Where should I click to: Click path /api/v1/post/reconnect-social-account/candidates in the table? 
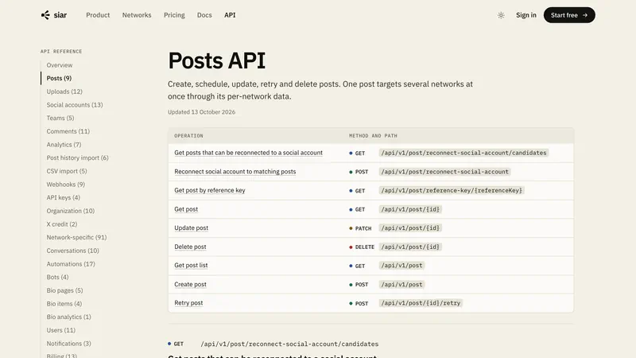tap(463, 153)
